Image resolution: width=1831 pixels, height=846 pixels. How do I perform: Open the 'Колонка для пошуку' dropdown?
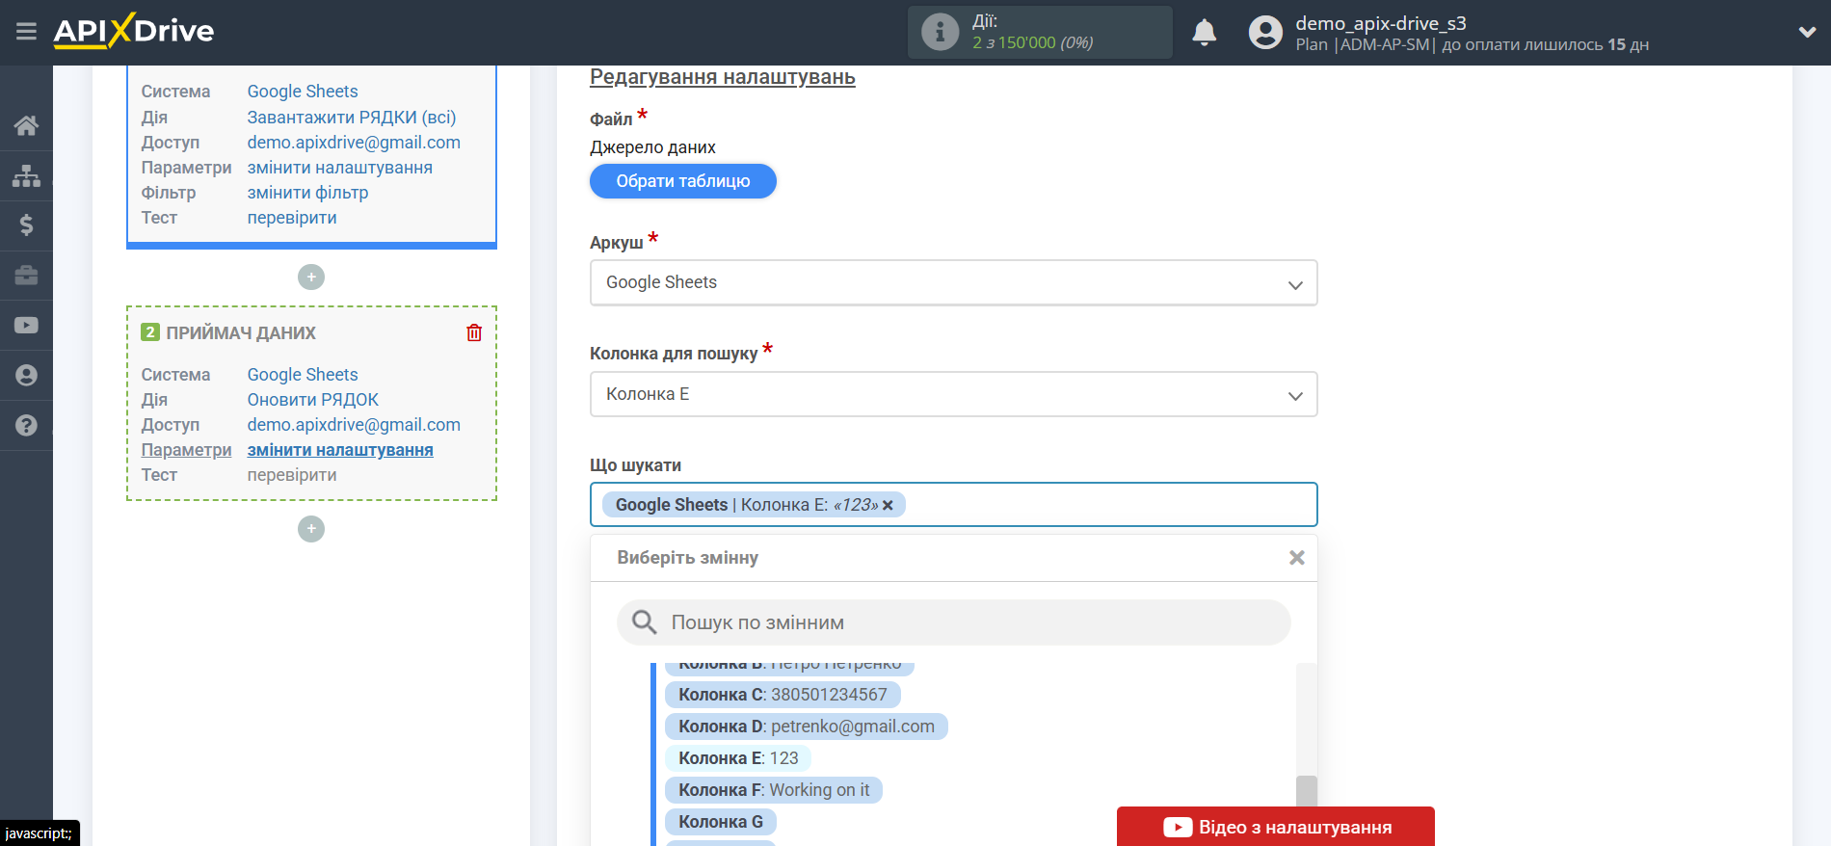tap(953, 395)
